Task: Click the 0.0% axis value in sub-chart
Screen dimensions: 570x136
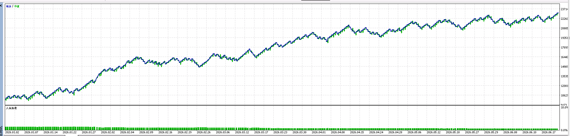Action: tap(564, 130)
